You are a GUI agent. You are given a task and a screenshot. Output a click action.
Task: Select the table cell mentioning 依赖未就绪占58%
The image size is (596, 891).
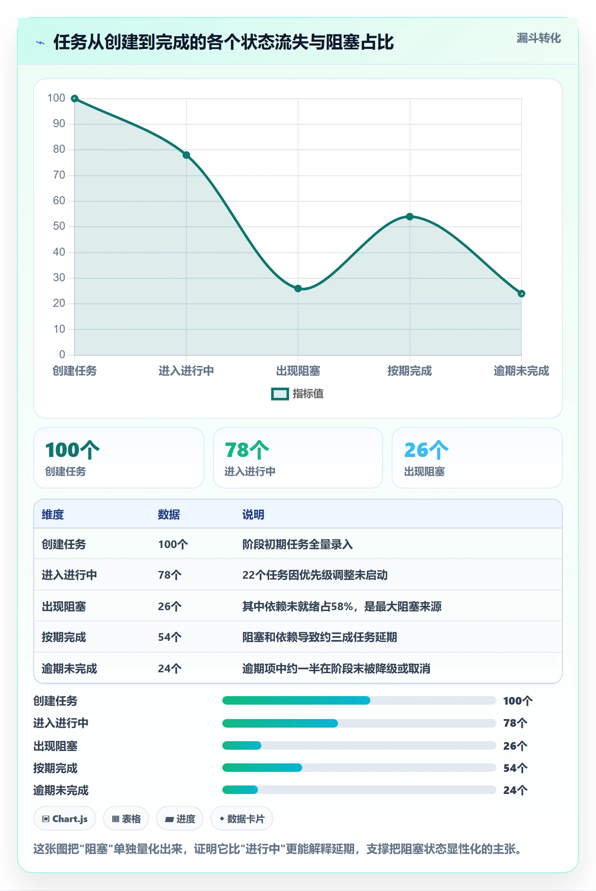click(342, 606)
